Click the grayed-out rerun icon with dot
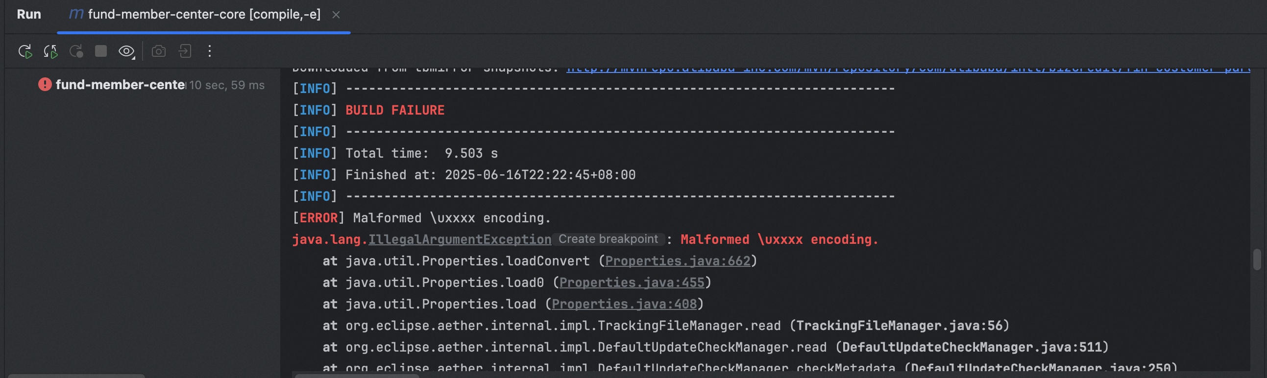This screenshot has height=378, width=1267. [76, 51]
